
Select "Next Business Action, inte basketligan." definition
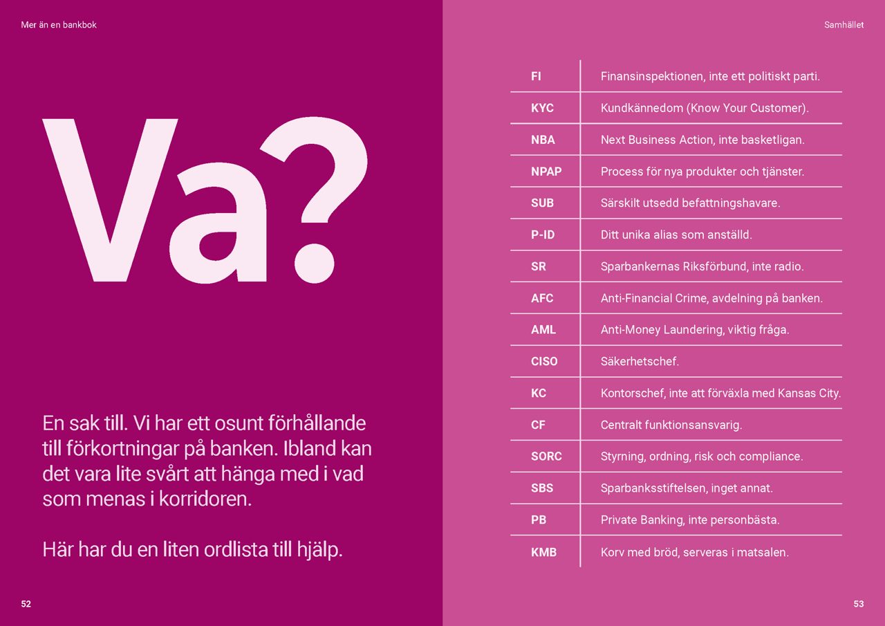coord(702,140)
